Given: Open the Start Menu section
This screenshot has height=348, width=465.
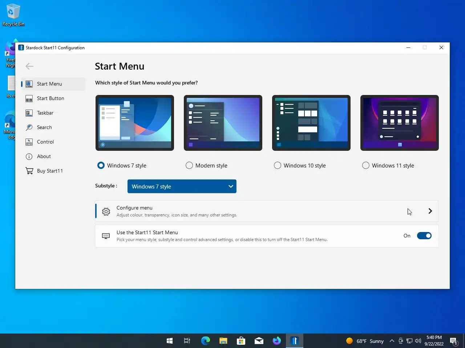Looking at the screenshot, I should point(53,84).
